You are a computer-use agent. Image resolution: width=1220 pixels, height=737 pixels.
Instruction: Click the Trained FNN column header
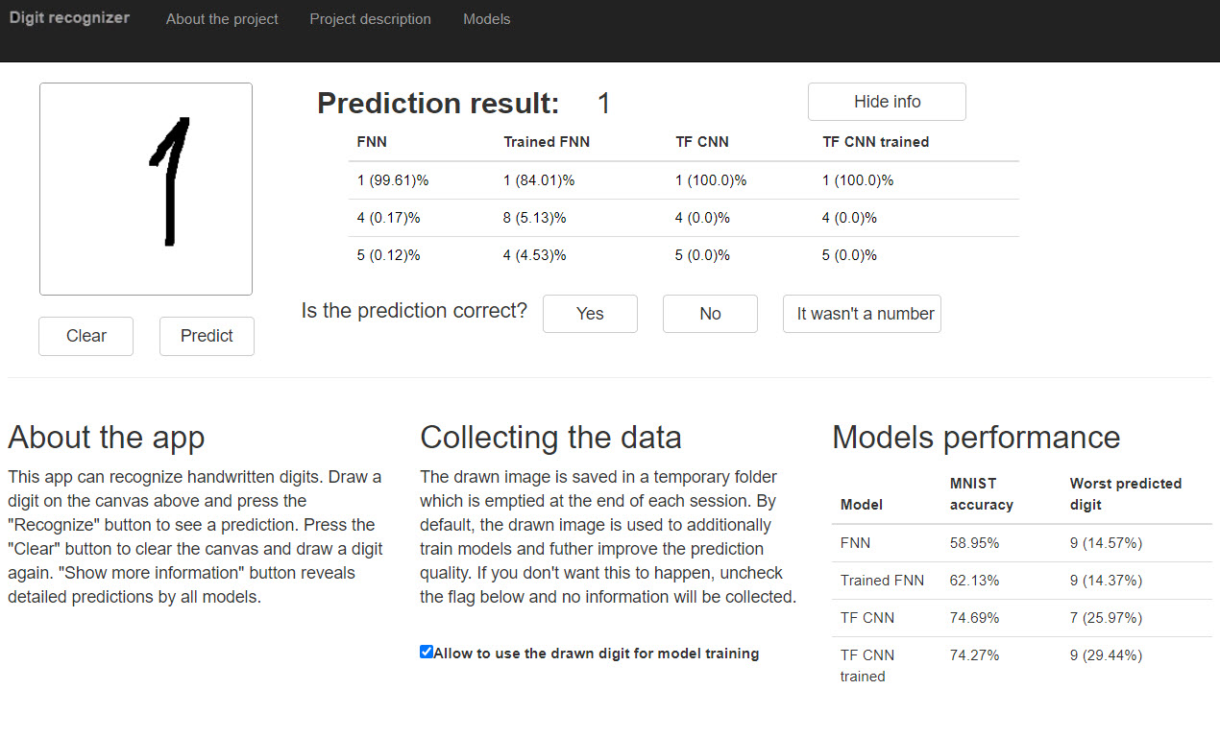pyautogui.click(x=547, y=142)
